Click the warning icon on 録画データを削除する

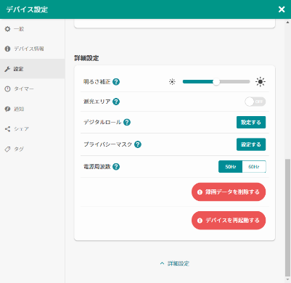click(x=200, y=192)
